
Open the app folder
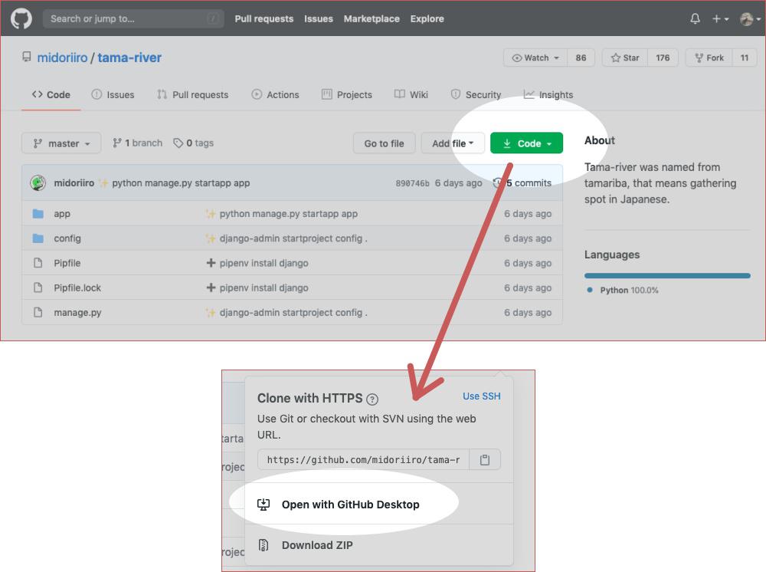(62, 214)
